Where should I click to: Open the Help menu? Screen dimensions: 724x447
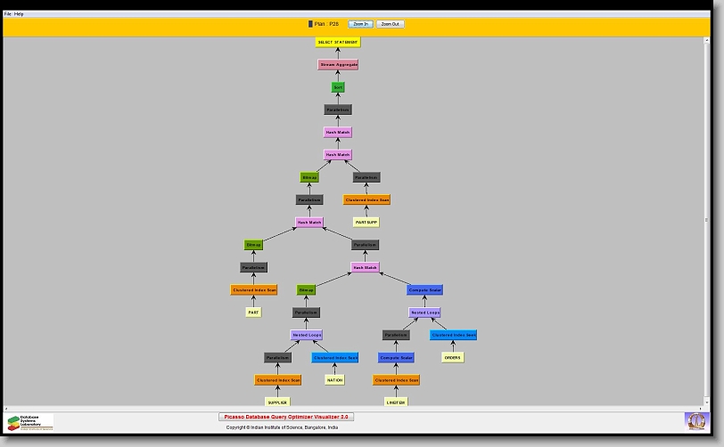(20, 14)
